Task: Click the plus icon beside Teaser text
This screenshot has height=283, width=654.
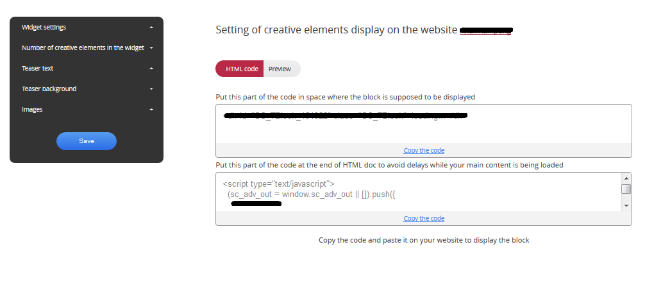Action: tap(151, 69)
